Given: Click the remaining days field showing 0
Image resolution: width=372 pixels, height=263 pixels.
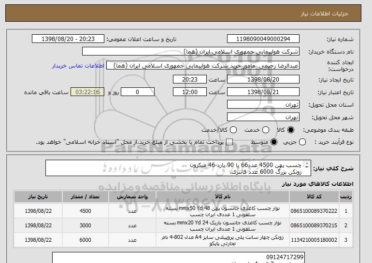Looking at the screenshot, I should [x=138, y=92].
